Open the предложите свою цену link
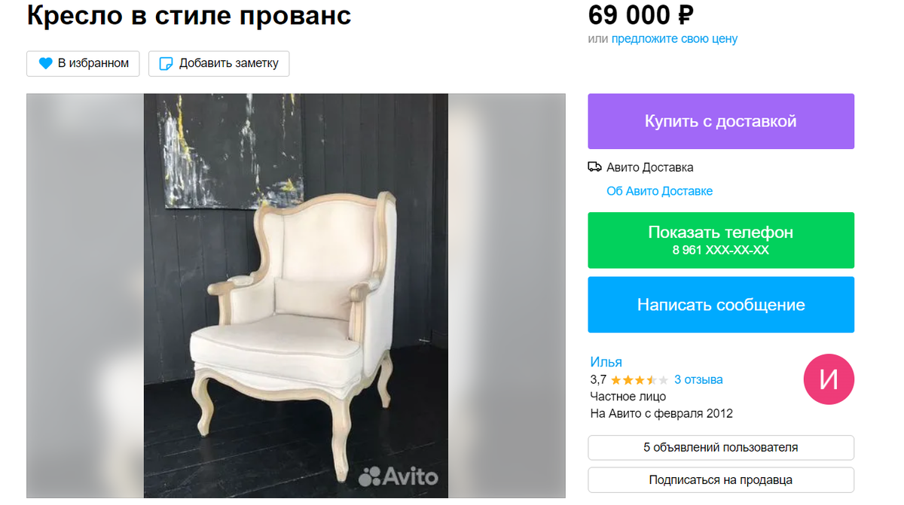This screenshot has height=505, width=904. [674, 39]
